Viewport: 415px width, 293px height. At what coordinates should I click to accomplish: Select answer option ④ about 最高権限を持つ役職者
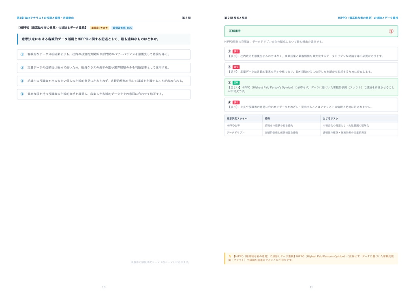[x=104, y=94]
